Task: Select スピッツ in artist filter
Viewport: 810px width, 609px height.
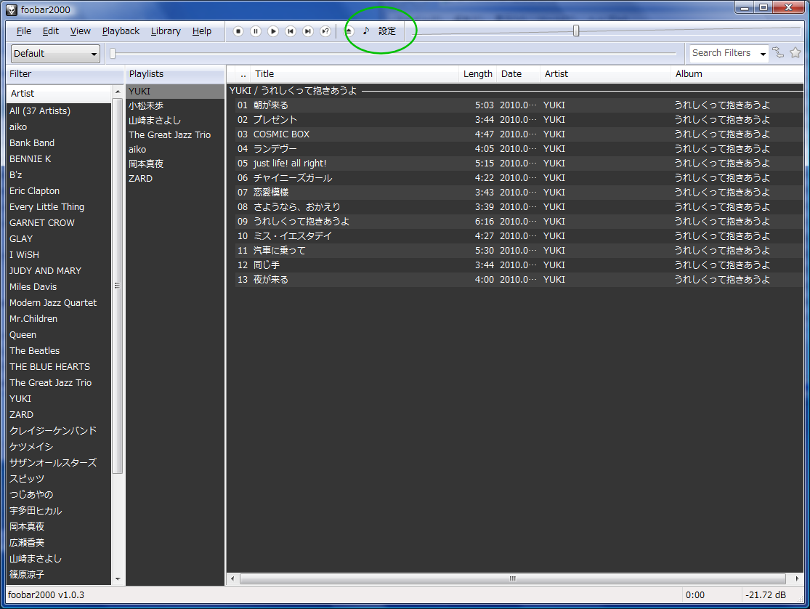Action: click(59, 479)
